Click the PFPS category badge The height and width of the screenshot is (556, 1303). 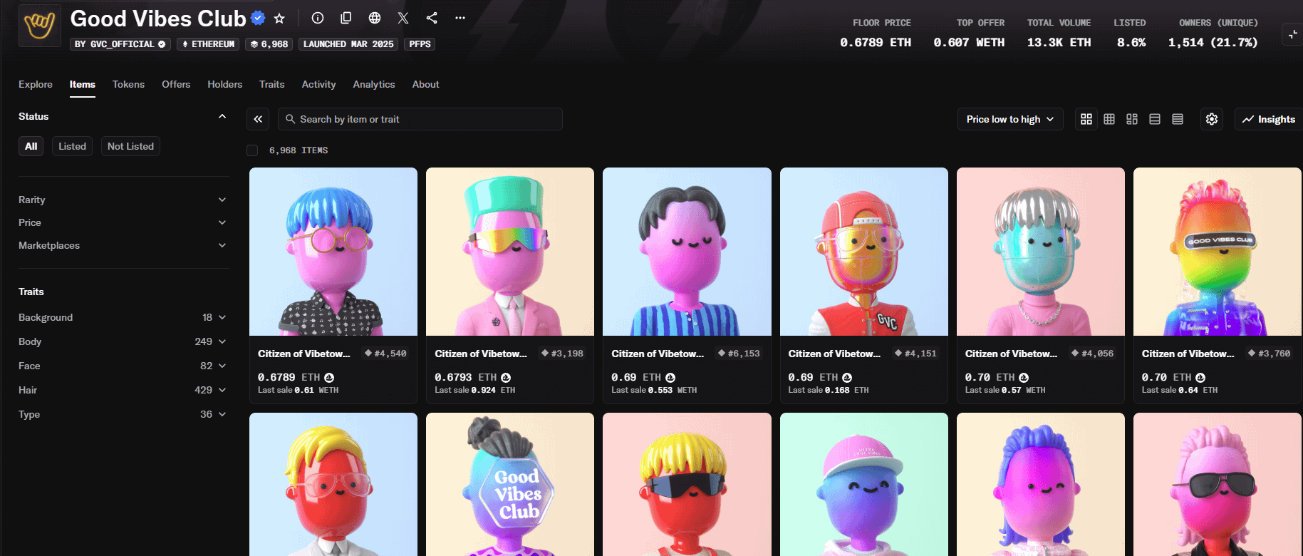click(420, 44)
